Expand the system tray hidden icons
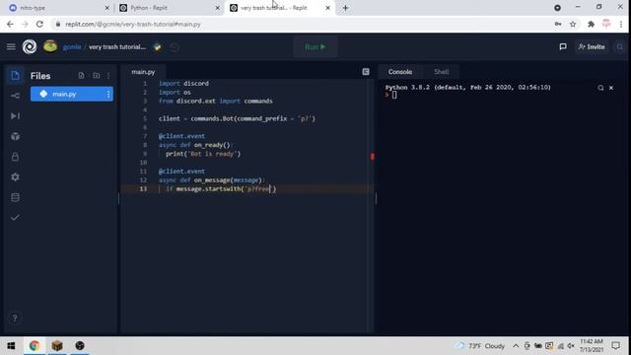Screen dimensions: 631x355 [516, 346]
